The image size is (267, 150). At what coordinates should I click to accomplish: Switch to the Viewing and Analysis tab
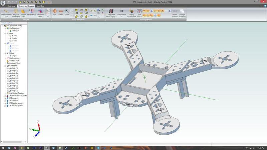(26, 6)
